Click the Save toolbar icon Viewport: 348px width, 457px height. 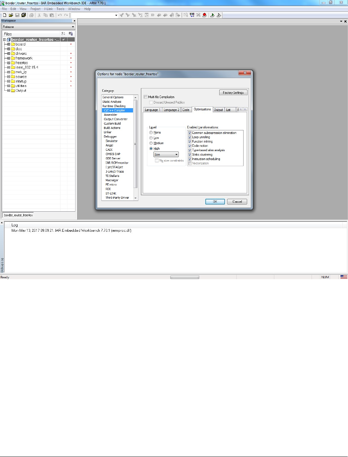17,15
